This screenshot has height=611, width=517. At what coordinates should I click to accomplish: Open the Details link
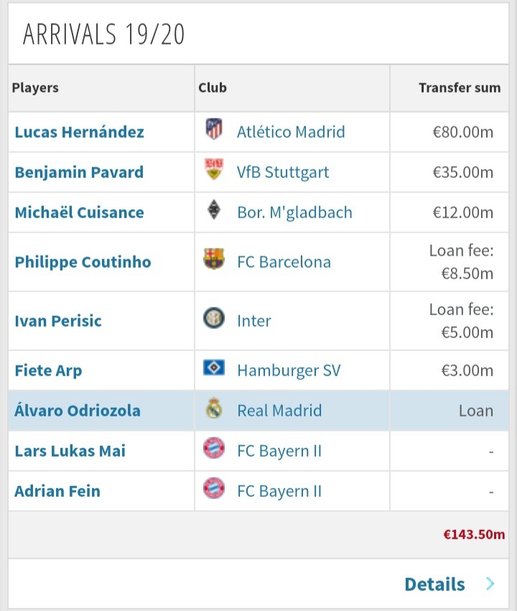point(434,584)
